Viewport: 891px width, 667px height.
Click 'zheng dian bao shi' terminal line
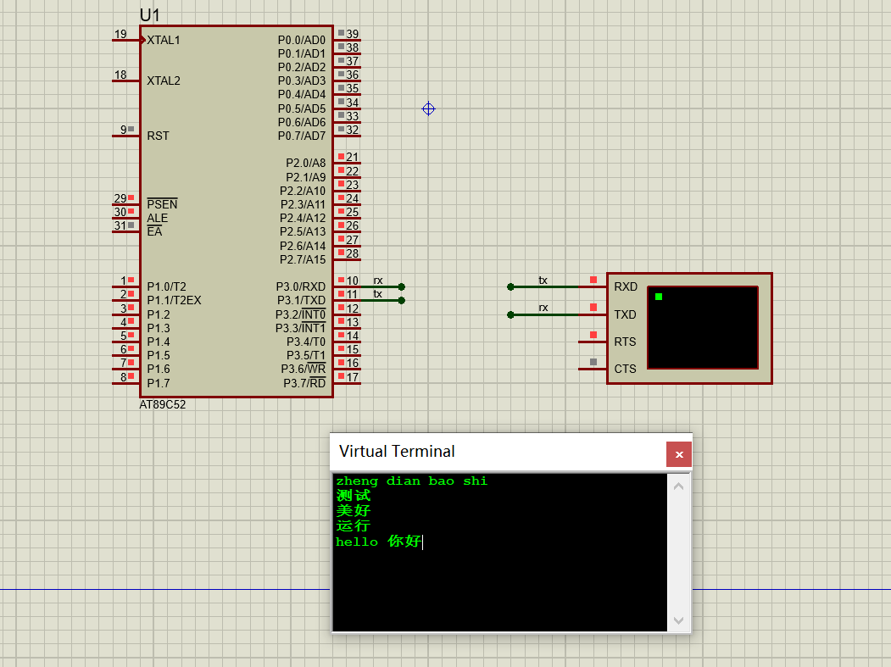(412, 481)
